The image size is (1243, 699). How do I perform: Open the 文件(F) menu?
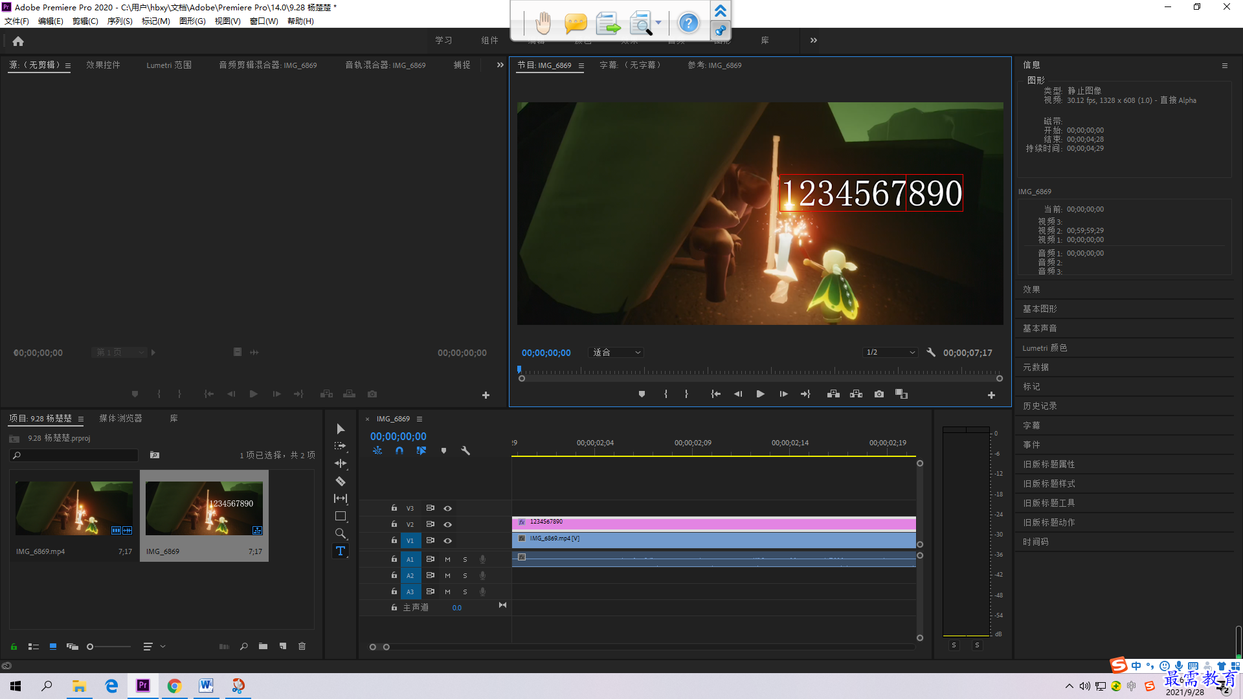(17, 21)
